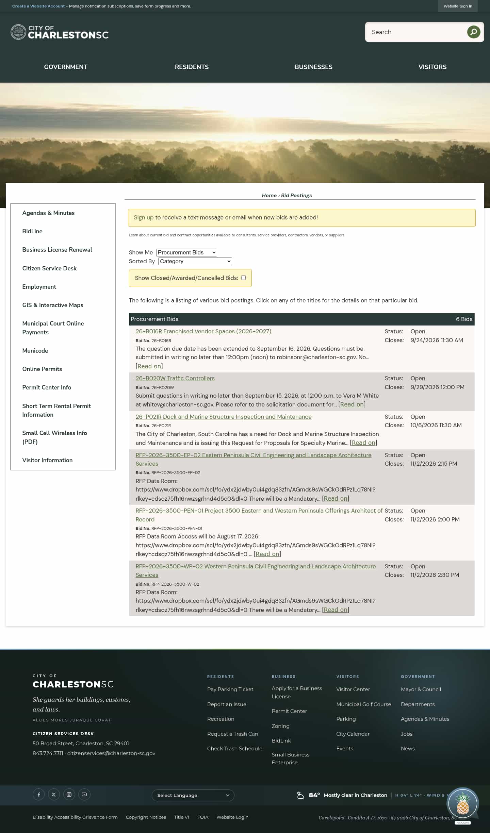Open Citizen Service Desk sidebar item
490x833 pixels.
[x=49, y=268]
